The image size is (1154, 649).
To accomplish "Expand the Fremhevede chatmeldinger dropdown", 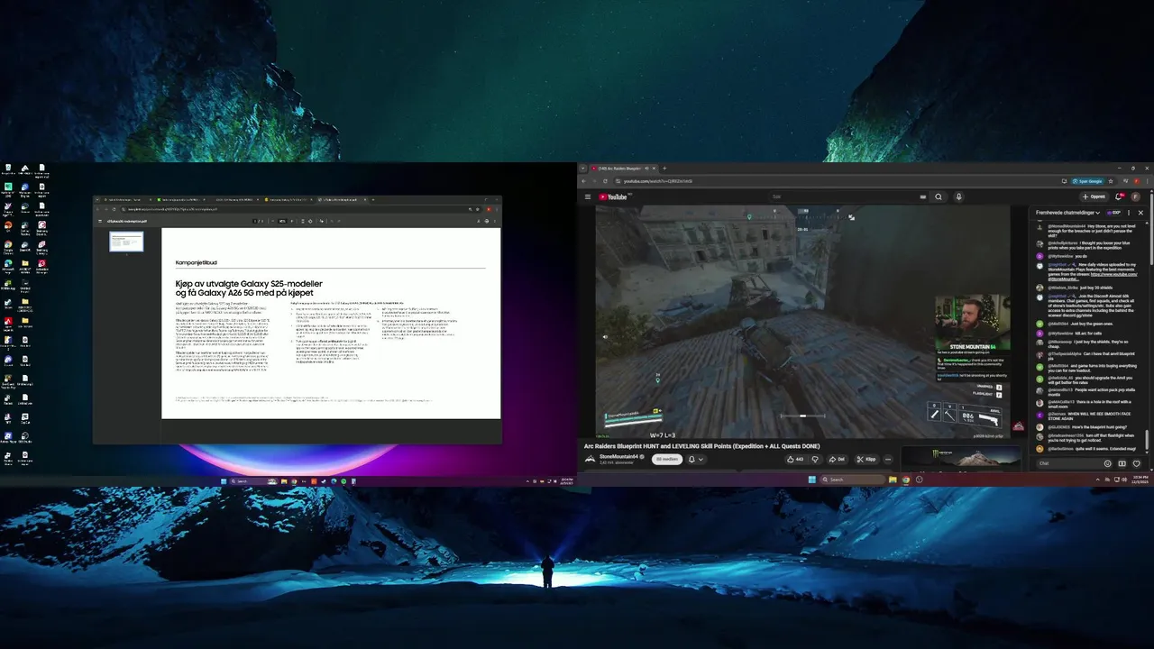I will click(1067, 213).
